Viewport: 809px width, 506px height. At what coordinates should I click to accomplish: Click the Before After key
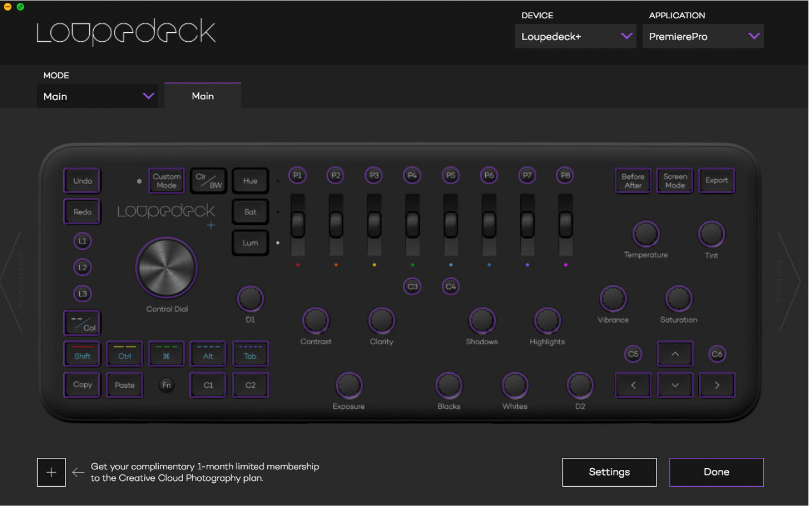(633, 181)
